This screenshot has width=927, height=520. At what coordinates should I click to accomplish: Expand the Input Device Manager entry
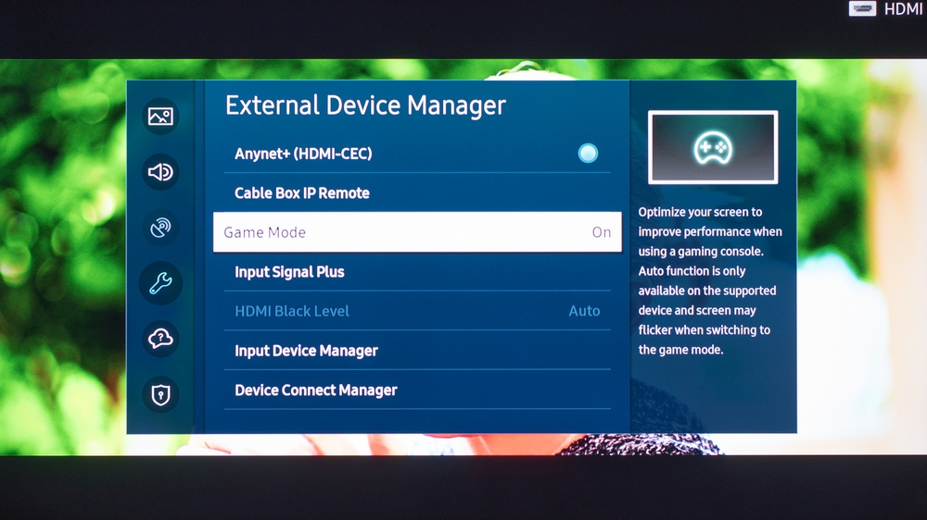point(306,351)
